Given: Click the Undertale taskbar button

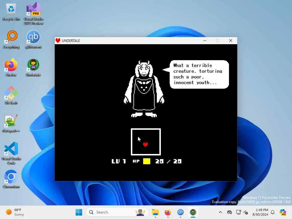Looking at the screenshot, I should (x=193, y=212).
